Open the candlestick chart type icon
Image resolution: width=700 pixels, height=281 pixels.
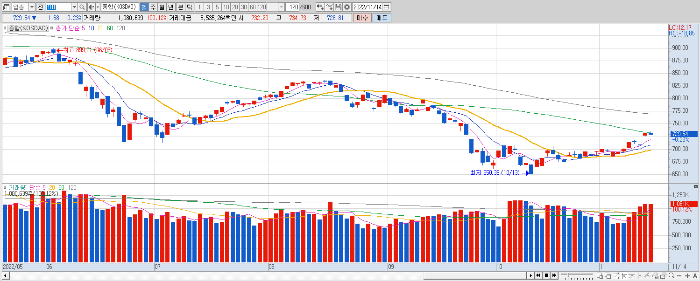[x=320, y=7]
